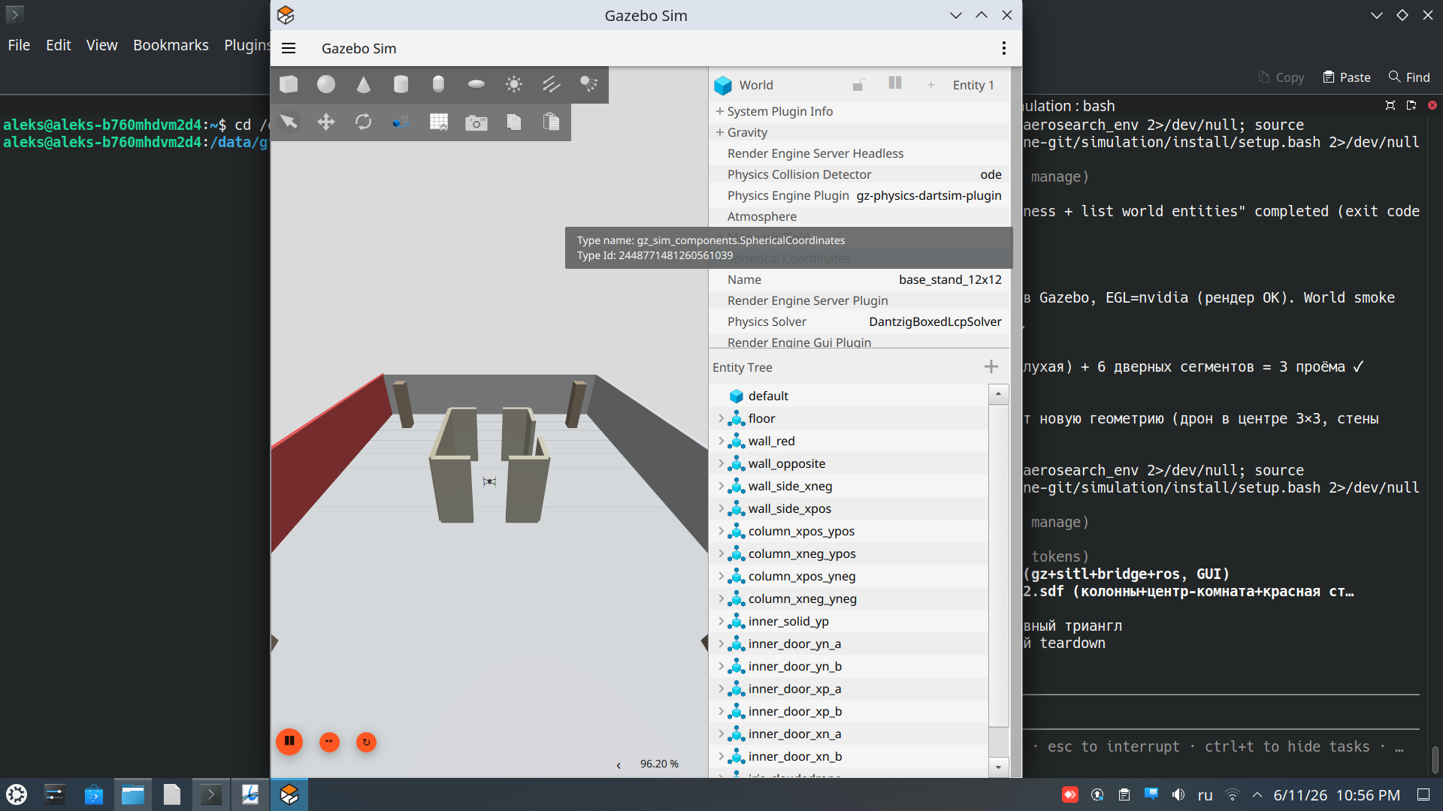1443x811 pixels.
Task: Expand the System Plugin Info section
Action: [x=774, y=111]
